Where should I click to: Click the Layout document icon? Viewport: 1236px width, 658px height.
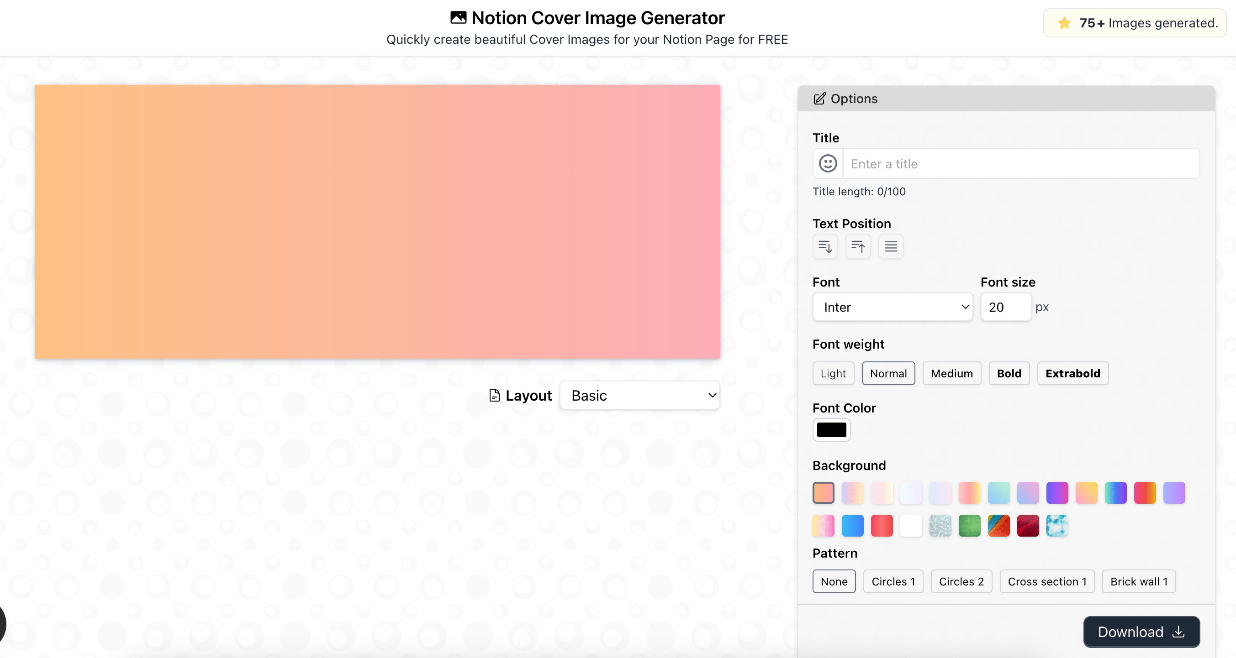(x=494, y=395)
